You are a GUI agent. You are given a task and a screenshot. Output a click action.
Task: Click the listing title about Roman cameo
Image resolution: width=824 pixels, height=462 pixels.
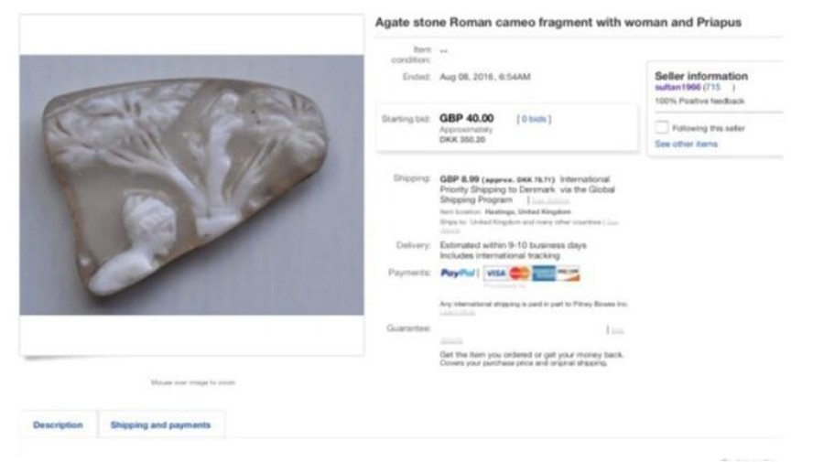point(558,22)
